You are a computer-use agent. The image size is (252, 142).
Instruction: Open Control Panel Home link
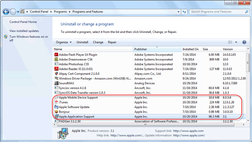(x=23, y=22)
